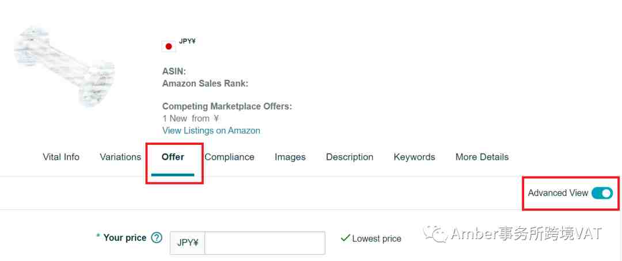Open the More Details tab
Screen dimensions: 622x261
[x=482, y=157]
